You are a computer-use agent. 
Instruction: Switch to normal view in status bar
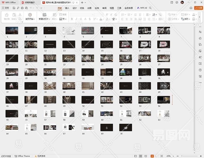coord(135,156)
